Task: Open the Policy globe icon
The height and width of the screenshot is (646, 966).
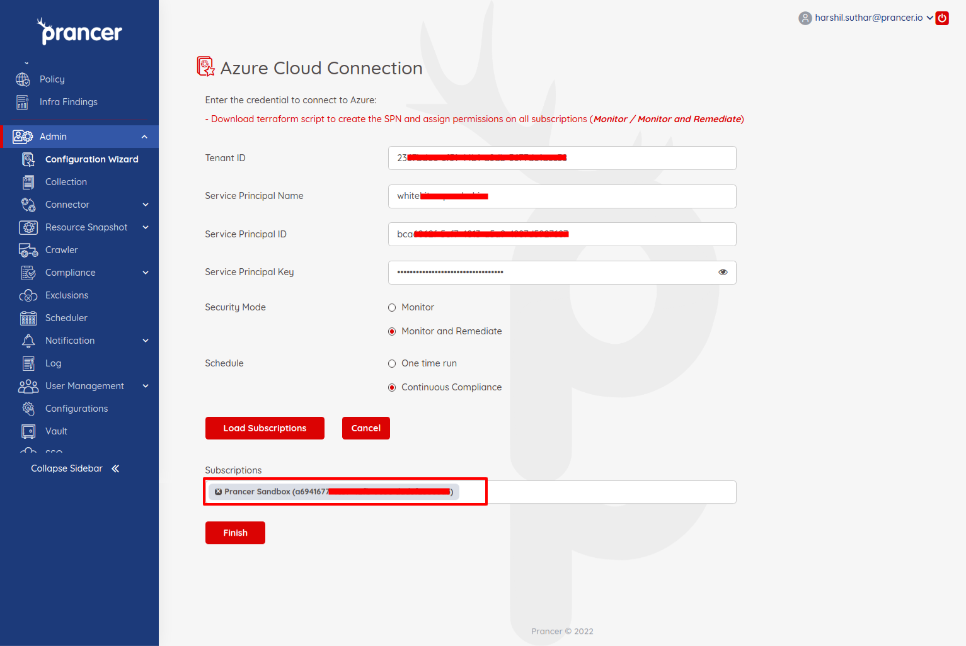Action: [23, 79]
